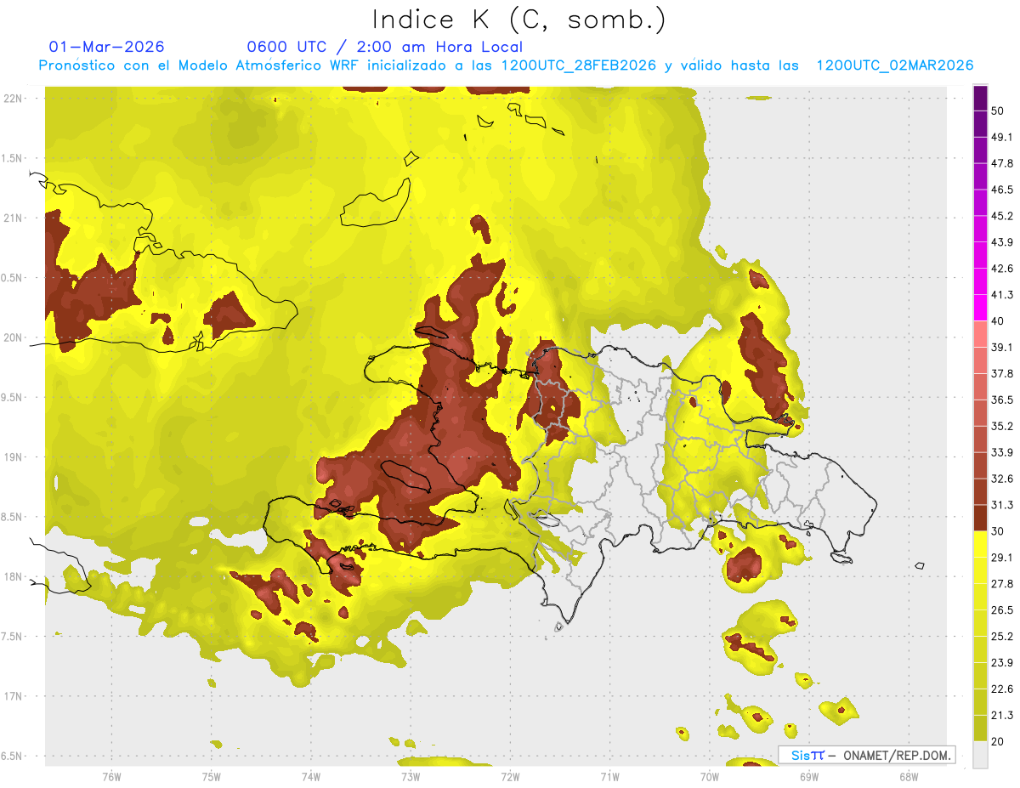Click the longitude axis label "71W"
The height and width of the screenshot is (788, 1020).
(x=609, y=776)
